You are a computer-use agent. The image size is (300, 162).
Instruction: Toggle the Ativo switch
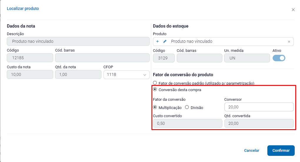click(279, 58)
